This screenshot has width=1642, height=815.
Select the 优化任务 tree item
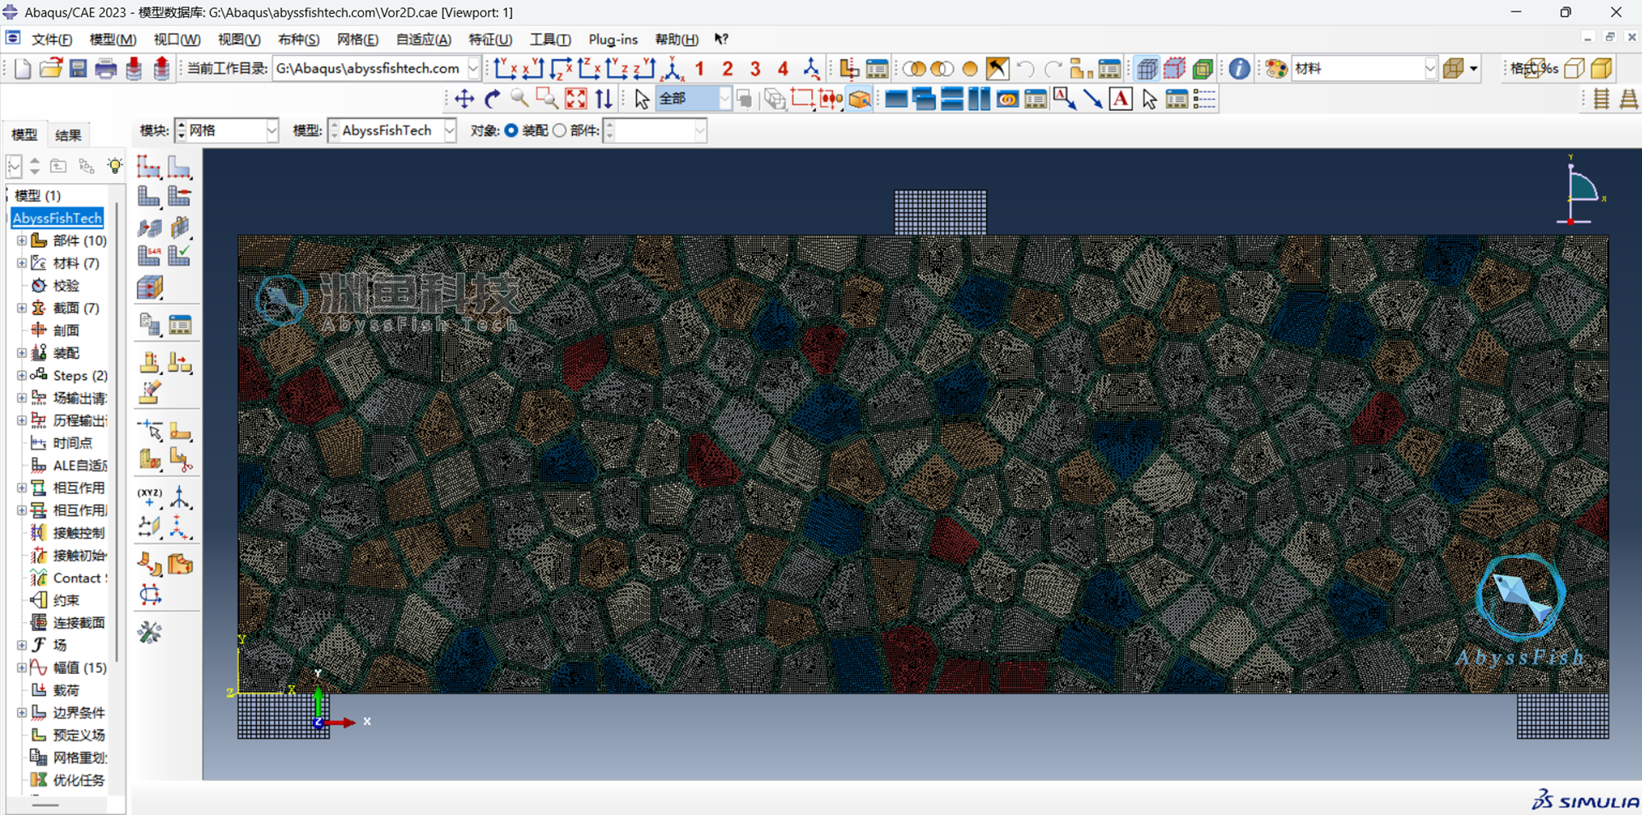(x=79, y=781)
